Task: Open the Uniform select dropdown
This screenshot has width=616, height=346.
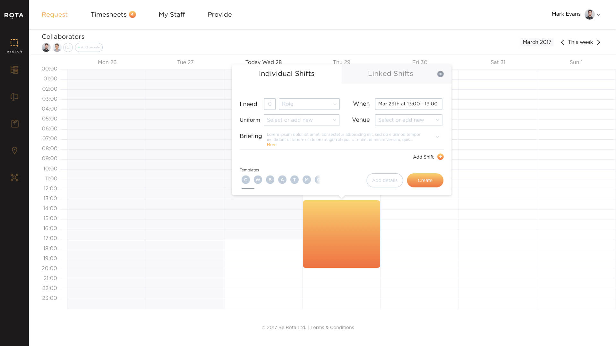Action: (301, 120)
